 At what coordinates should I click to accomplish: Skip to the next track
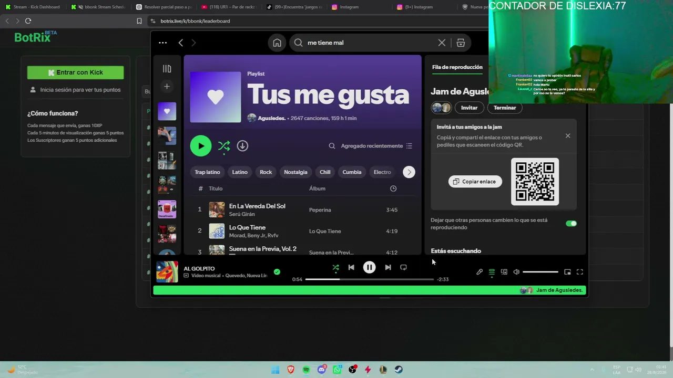pyautogui.click(x=388, y=267)
